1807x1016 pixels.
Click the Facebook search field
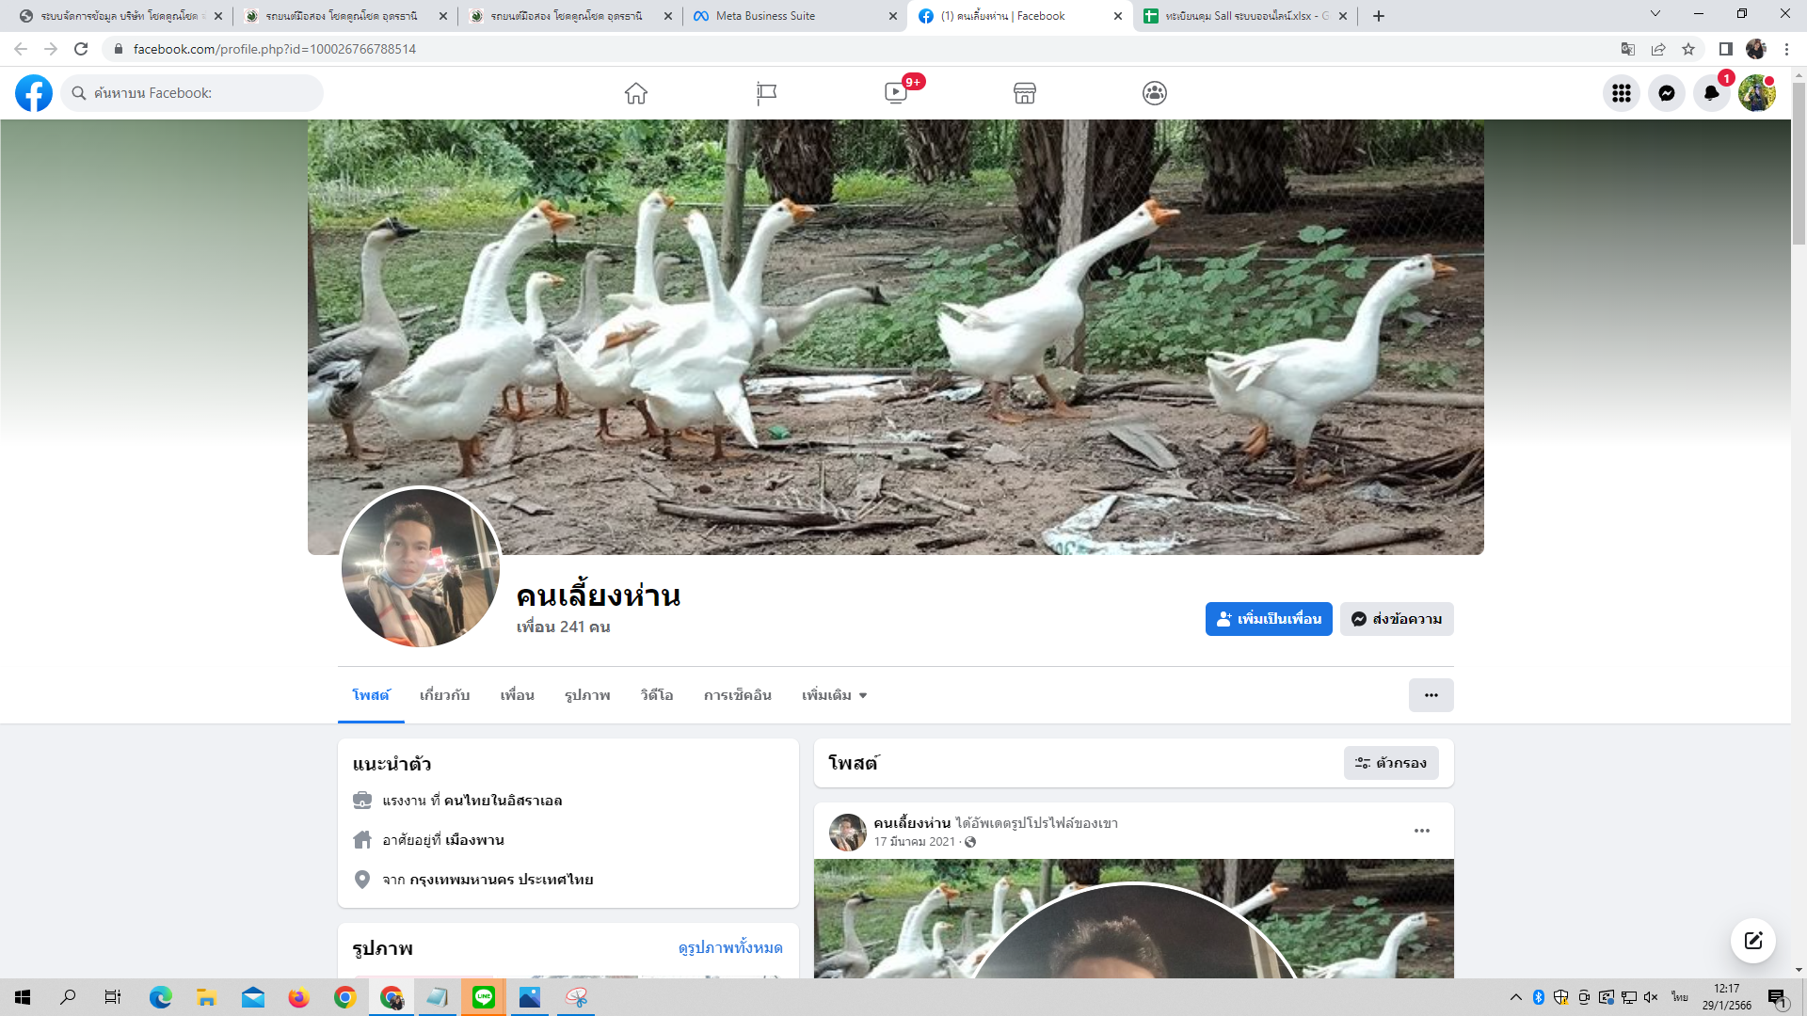point(193,93)
